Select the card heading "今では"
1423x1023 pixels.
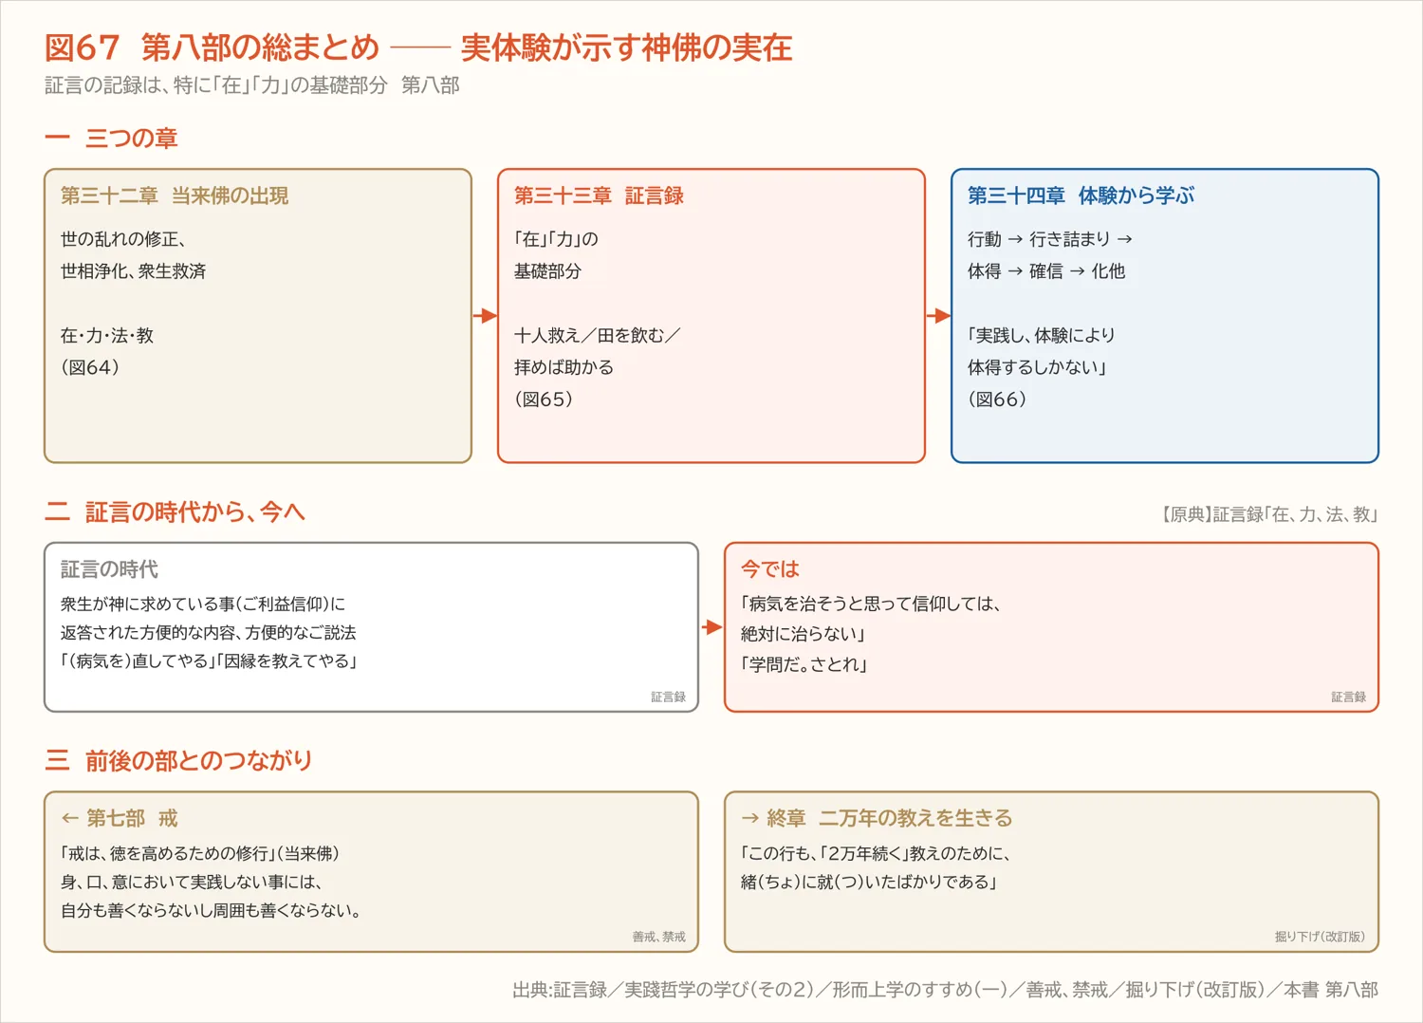(769, 569)
